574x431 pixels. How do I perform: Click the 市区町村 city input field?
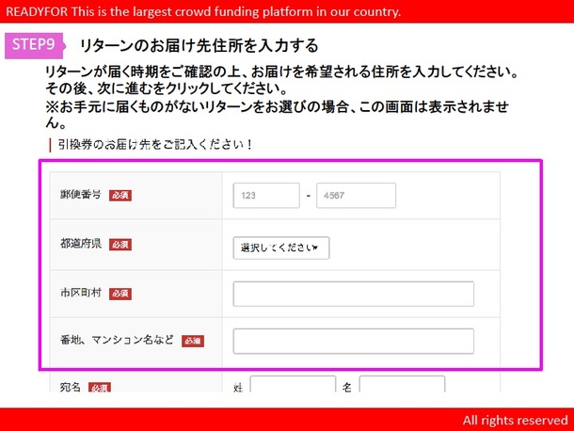pos(353,294)
